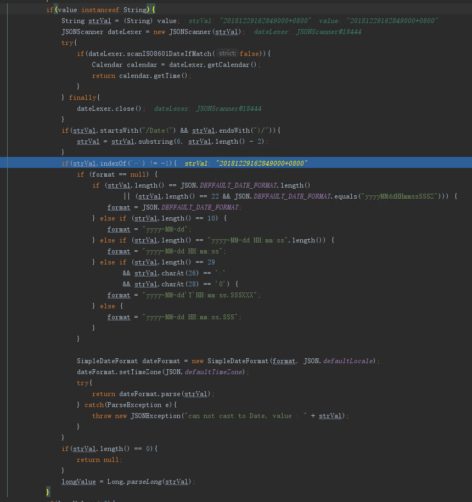The width and height of the screenshot is (472, 502).
Task: Click the yellow-highlighted closing brace at block end
Action: [x=48, y=492]
